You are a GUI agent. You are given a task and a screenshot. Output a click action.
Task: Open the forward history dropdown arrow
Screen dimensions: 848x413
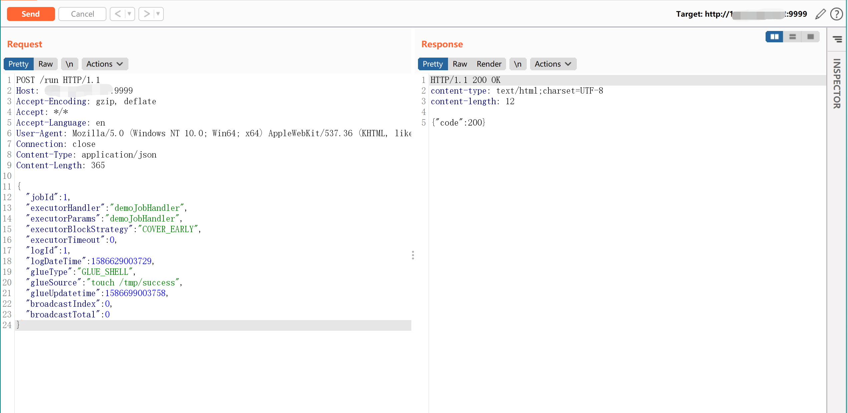click(x=158, y=14)
